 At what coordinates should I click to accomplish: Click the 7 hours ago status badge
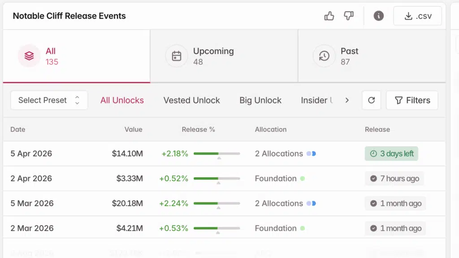click(x=394, y=179)
